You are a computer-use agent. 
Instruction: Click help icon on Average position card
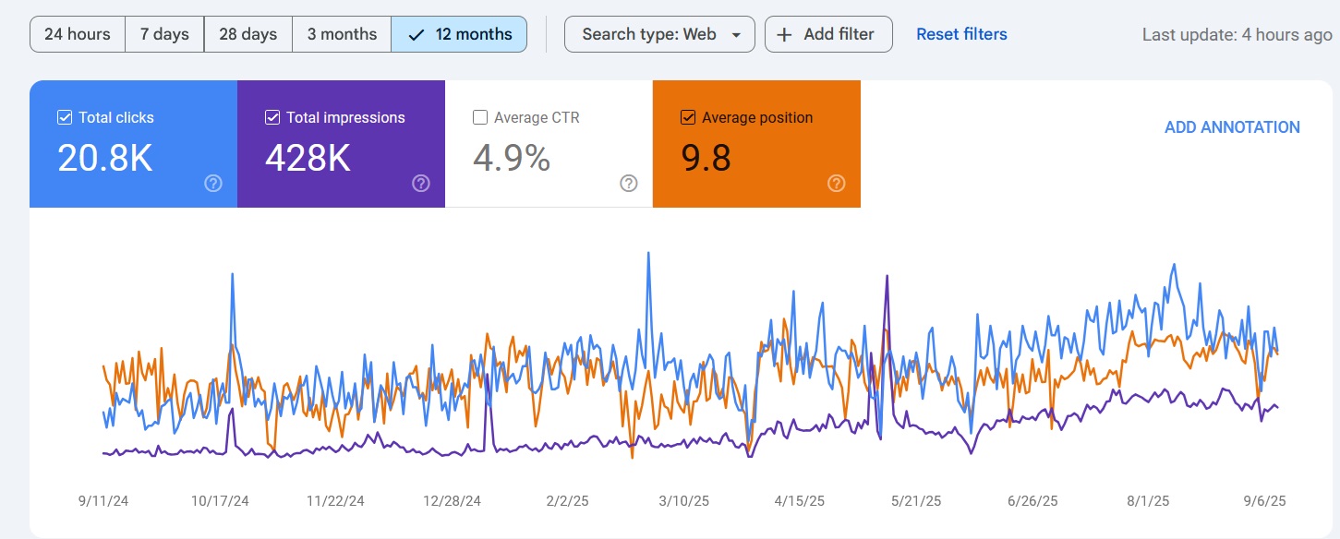[837, 184]
